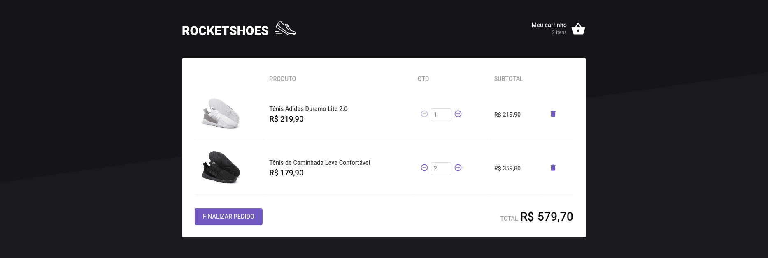Click the PRODUTO column header

(282, 78)
